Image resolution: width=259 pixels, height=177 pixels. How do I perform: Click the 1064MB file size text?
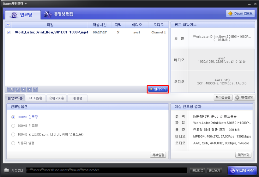(x=222, y=40)
